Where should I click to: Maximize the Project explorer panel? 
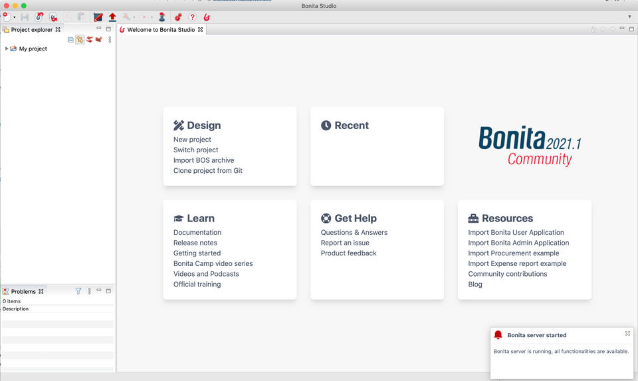pyautogui.click(x=108, y=29)
